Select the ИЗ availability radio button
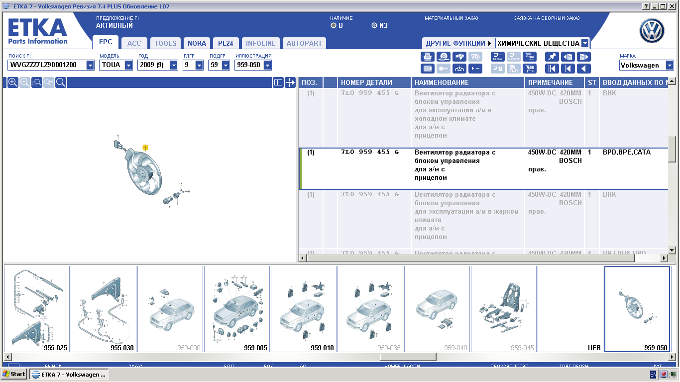The height and width of the screenshot is (382, 680). 374,25
